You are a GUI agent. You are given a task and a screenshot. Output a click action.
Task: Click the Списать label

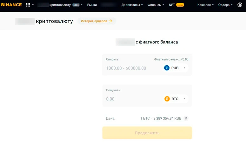[x=112, y=59]
